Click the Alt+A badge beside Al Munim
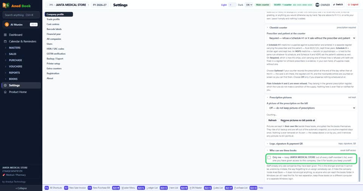This screenshot has height=191, width=363. click(x=34, y=25)
